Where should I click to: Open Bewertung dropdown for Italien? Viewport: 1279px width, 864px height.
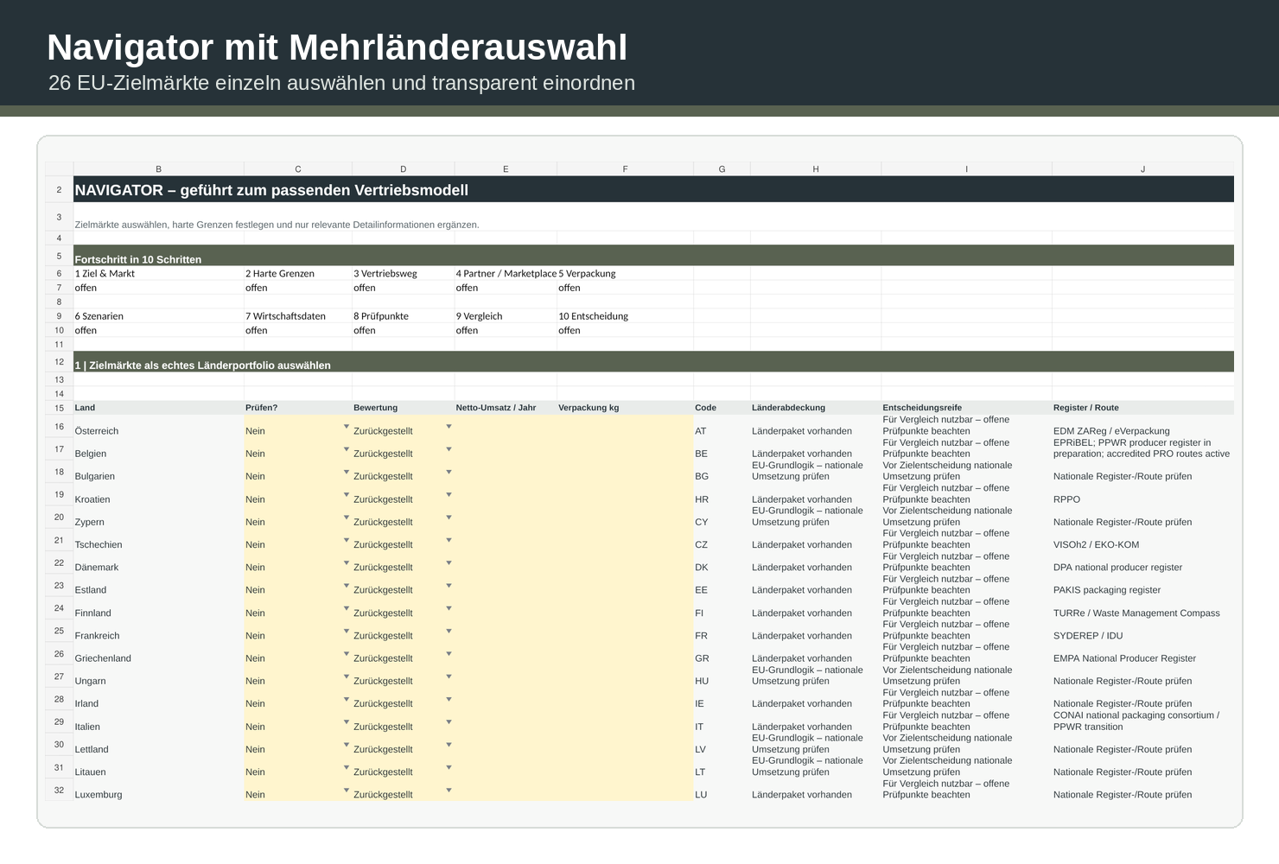(x=449, y=722)
